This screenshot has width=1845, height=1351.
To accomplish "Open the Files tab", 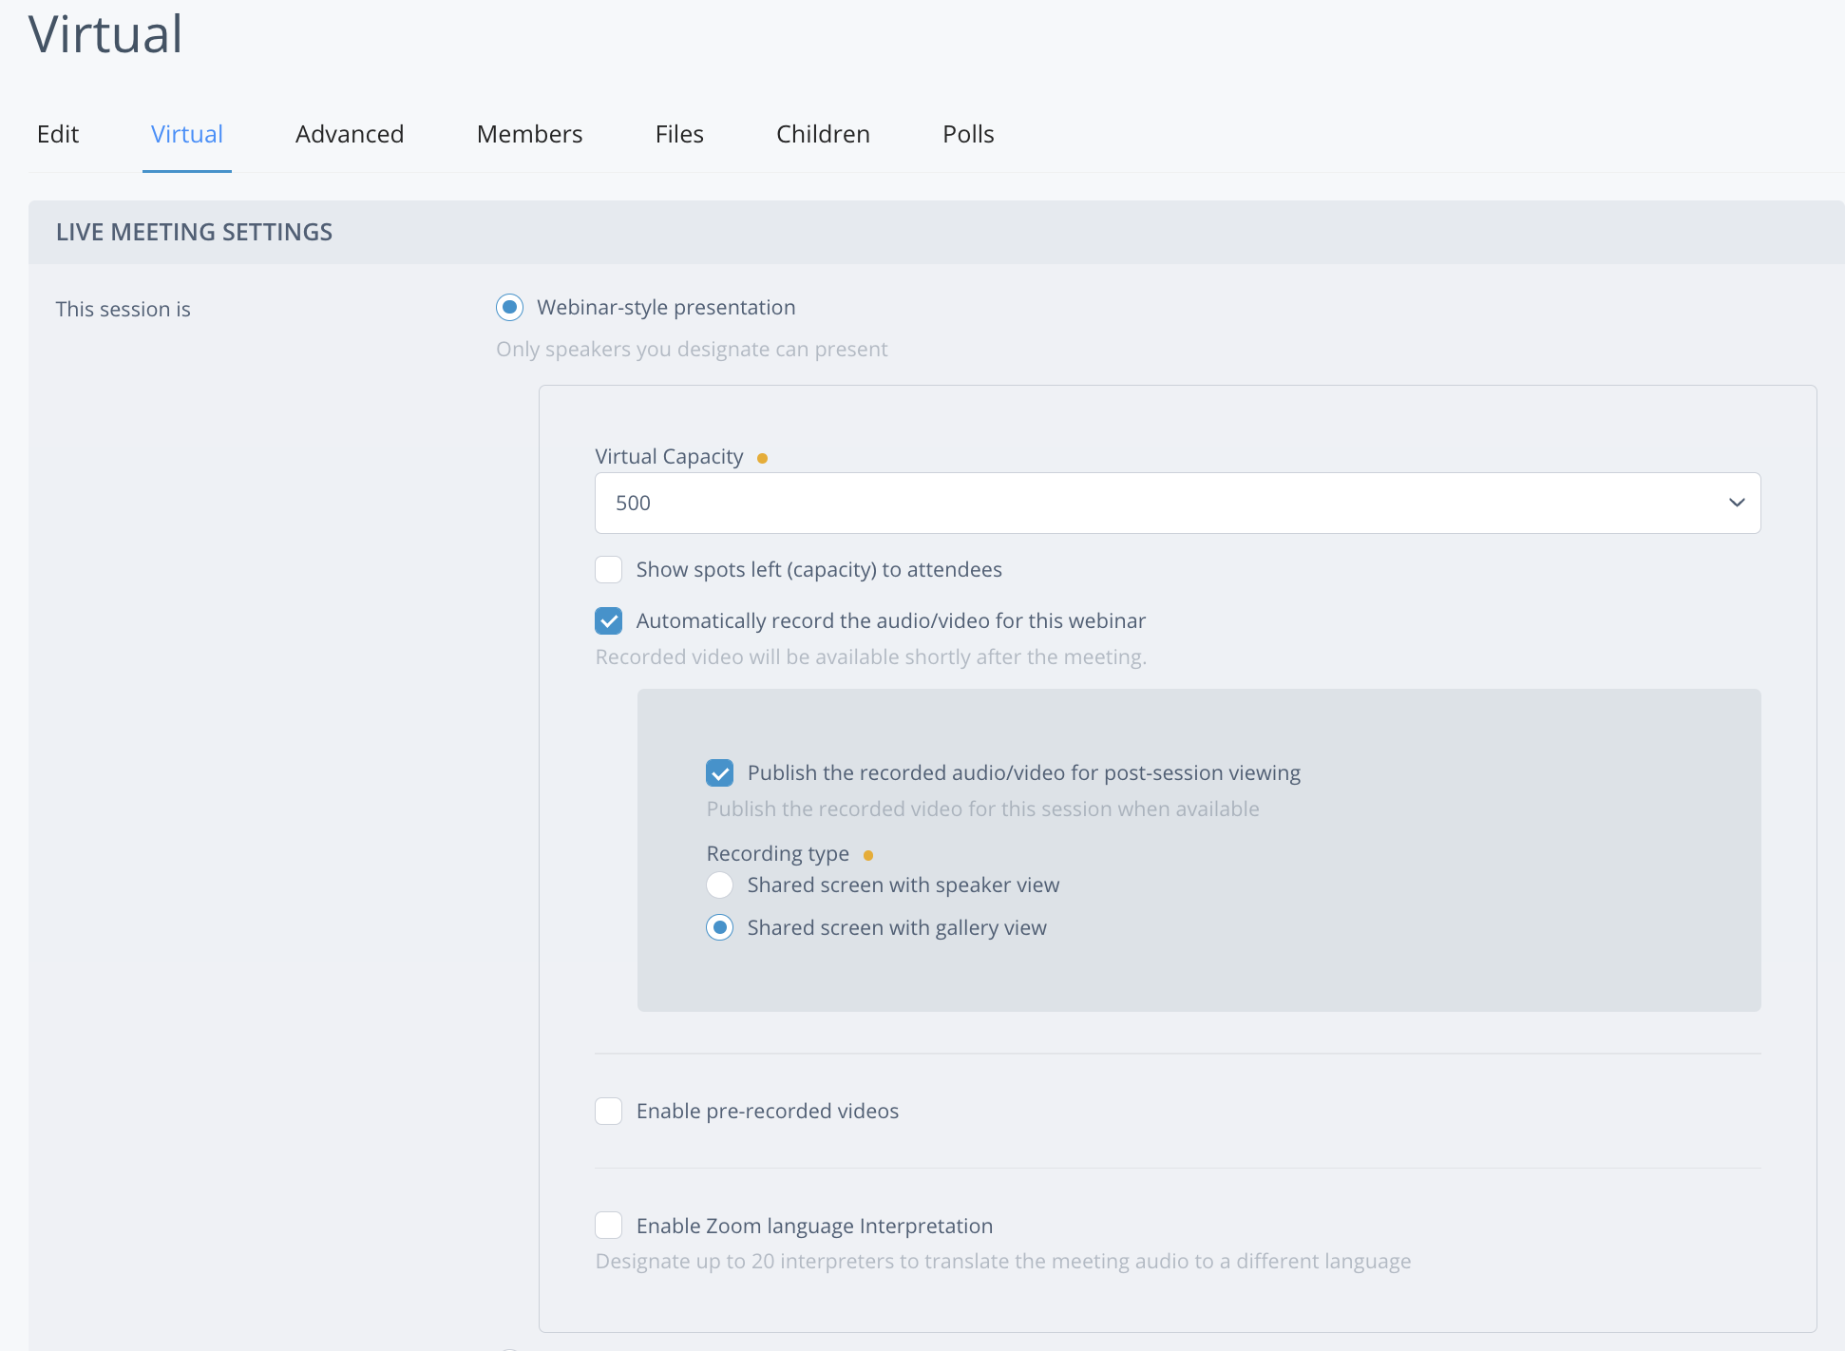I will point(679,134).
